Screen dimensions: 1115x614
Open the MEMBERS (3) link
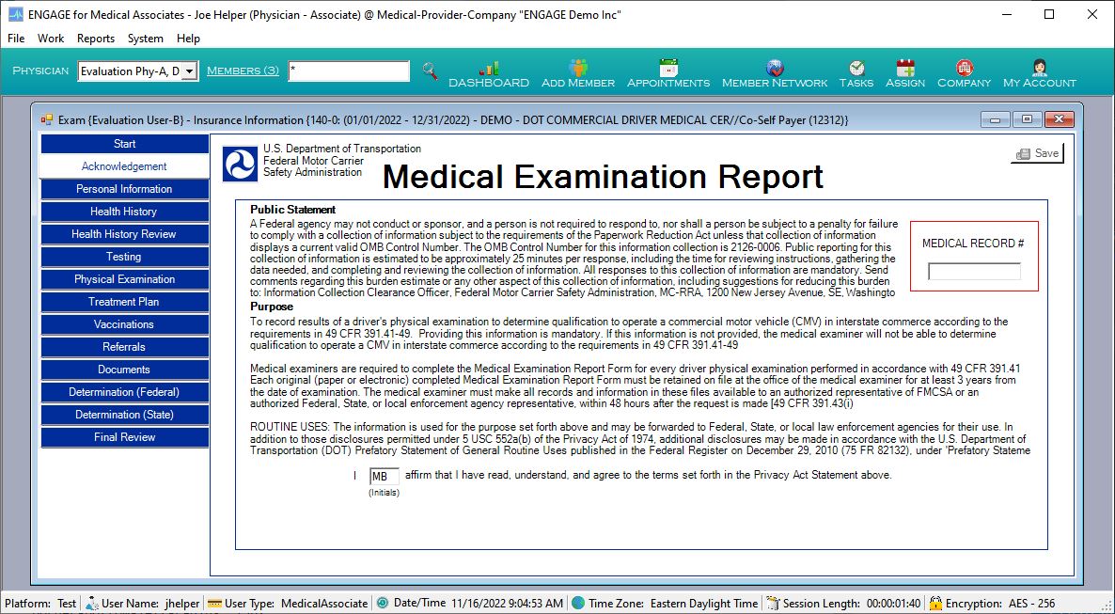[x=243, y=71]
